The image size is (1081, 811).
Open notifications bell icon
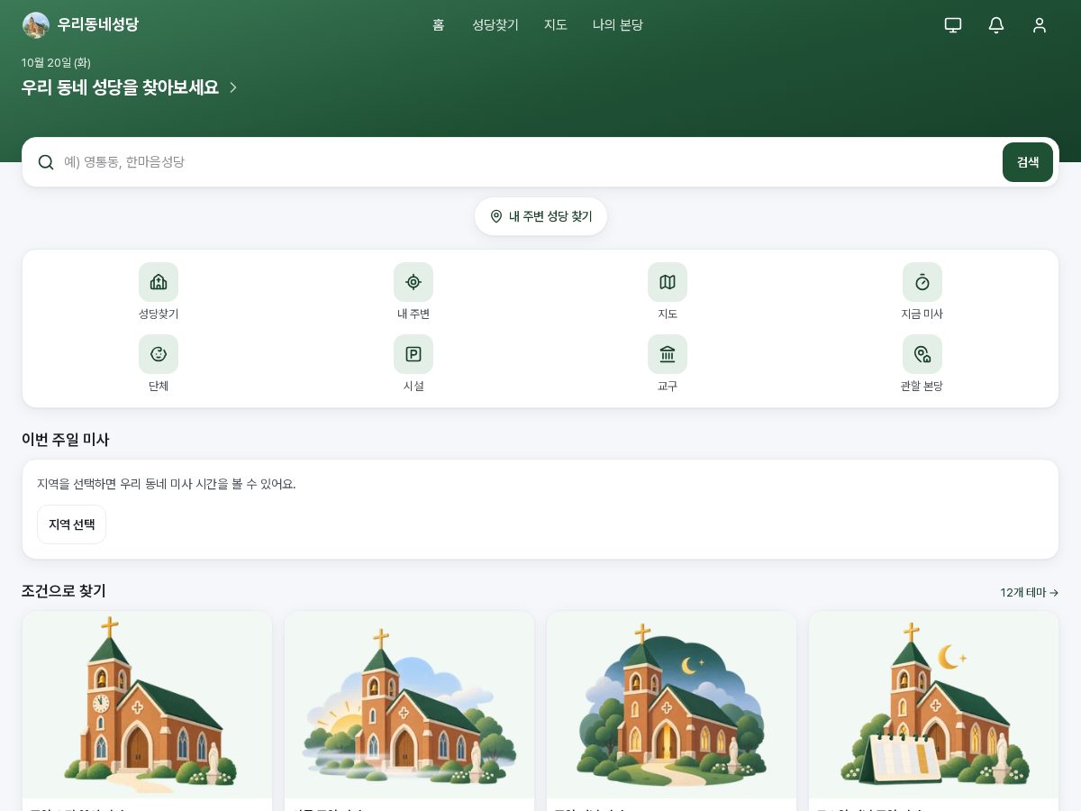click(x=996, y=25)
